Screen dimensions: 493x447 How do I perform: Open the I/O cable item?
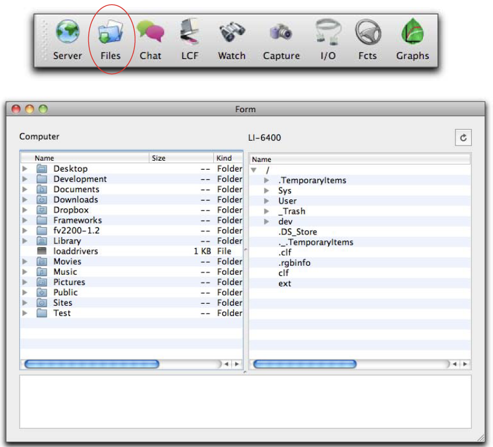[x=328, y=40]
